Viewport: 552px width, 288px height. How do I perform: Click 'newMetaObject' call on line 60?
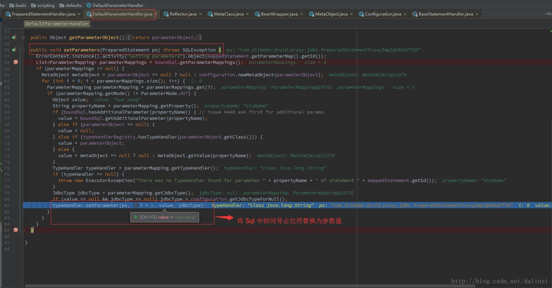256,75
